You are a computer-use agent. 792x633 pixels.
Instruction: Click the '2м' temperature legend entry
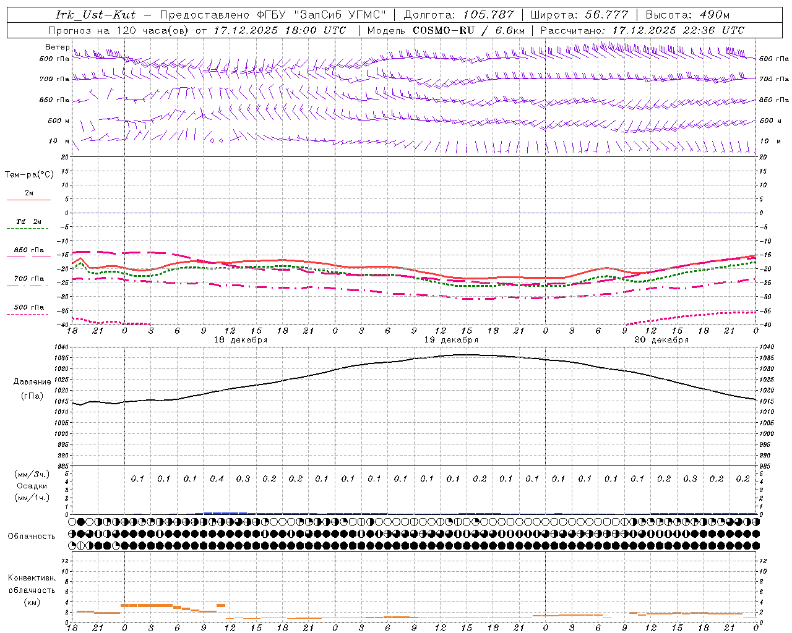tap(28, 193)
